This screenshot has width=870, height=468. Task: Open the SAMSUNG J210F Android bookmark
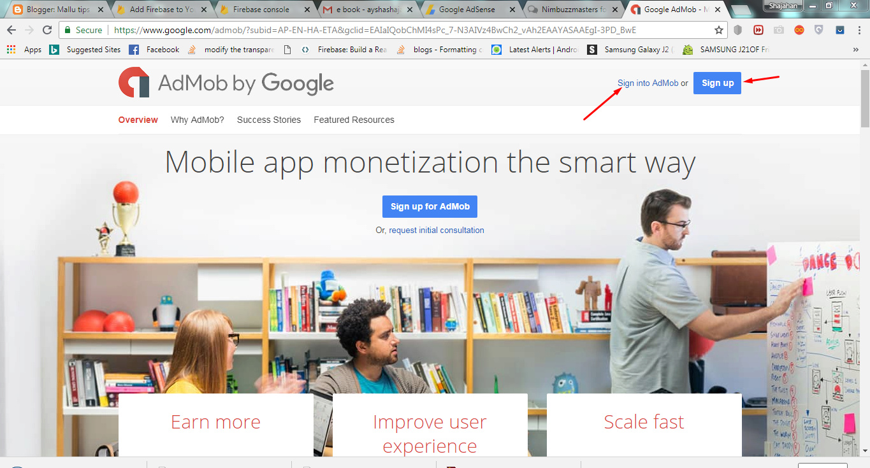pos(727,50)
